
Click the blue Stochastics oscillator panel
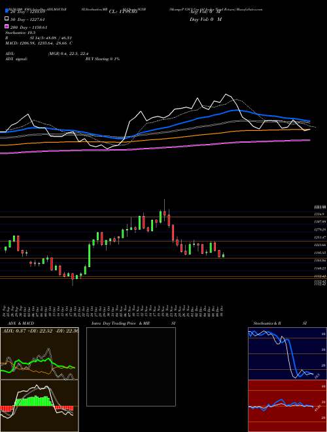287,353
